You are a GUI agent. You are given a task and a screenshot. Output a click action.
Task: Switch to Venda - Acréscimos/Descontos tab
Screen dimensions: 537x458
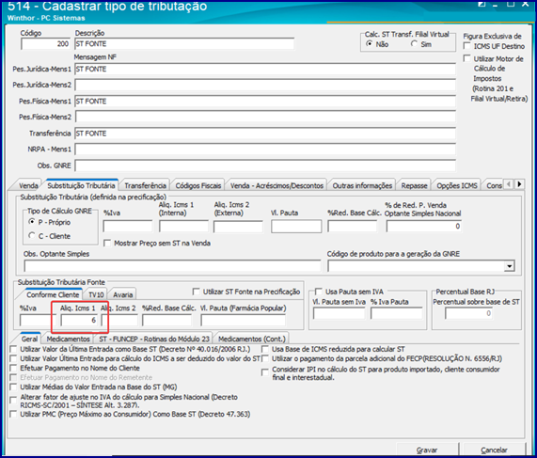pyautogui.click(x=276, y=185)
